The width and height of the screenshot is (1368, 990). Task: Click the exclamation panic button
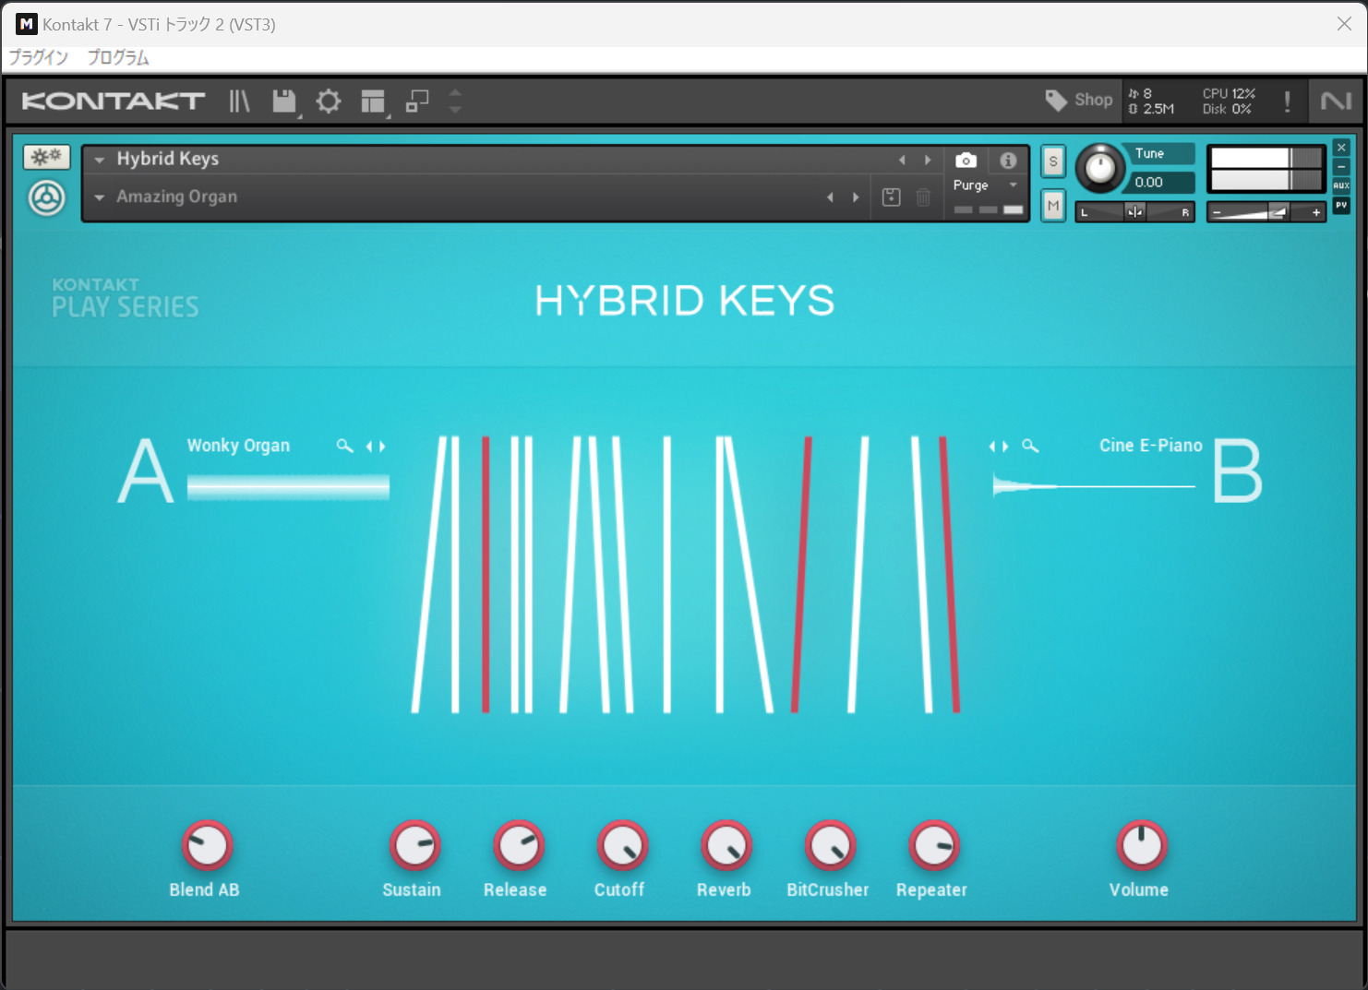coord(1288,101)
